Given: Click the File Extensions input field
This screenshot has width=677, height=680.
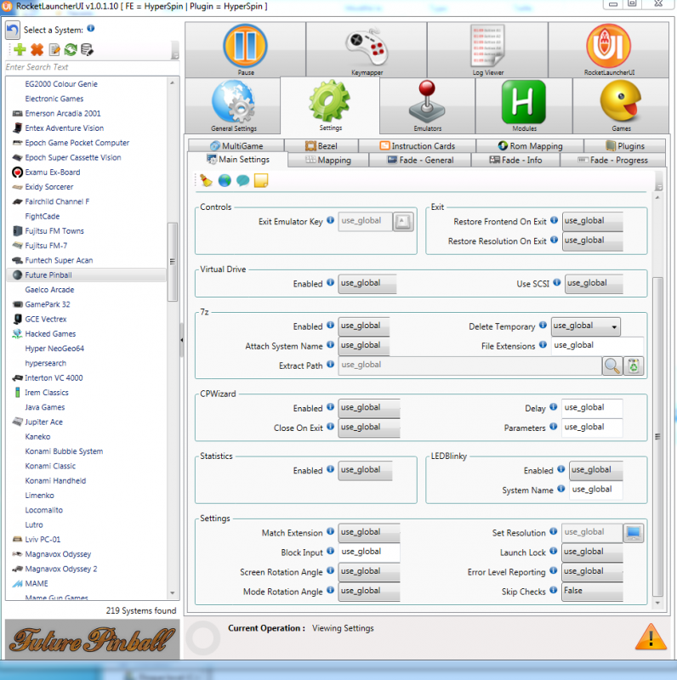Looking at the screenshot, I should point(597,346).
